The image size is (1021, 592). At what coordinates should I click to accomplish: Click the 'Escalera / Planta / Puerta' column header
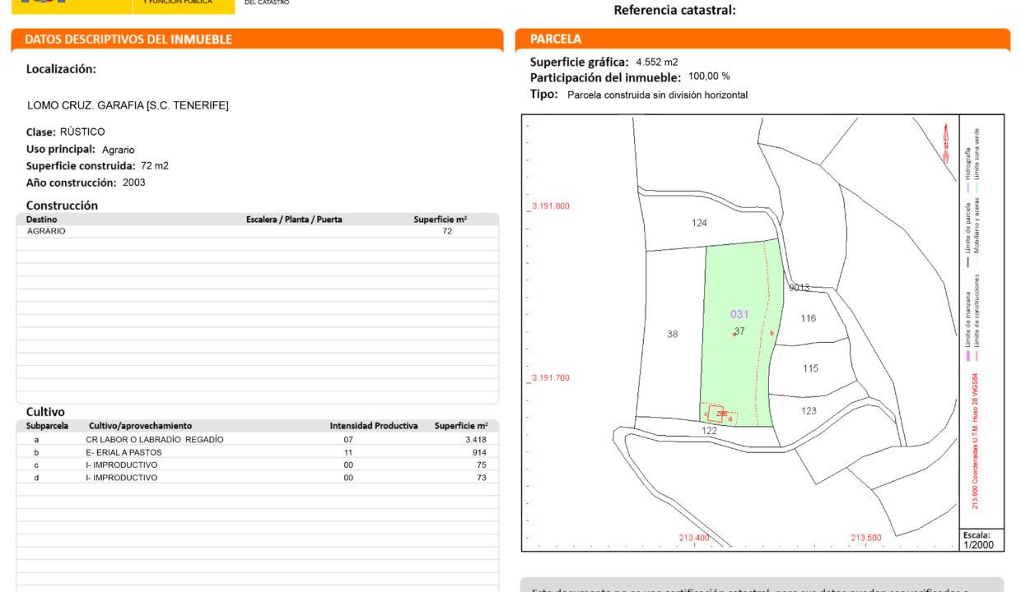(x=294, y=220)
